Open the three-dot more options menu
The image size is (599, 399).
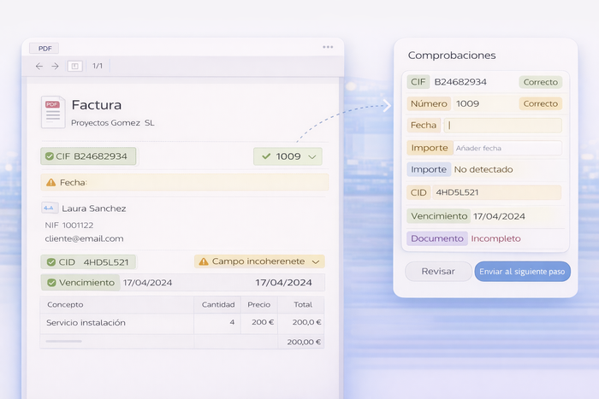coord(328,47)
